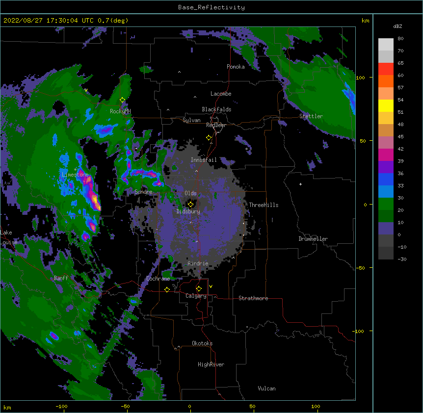Click the HighRiver city label
423x413 pixels.
tap(211, 364)
